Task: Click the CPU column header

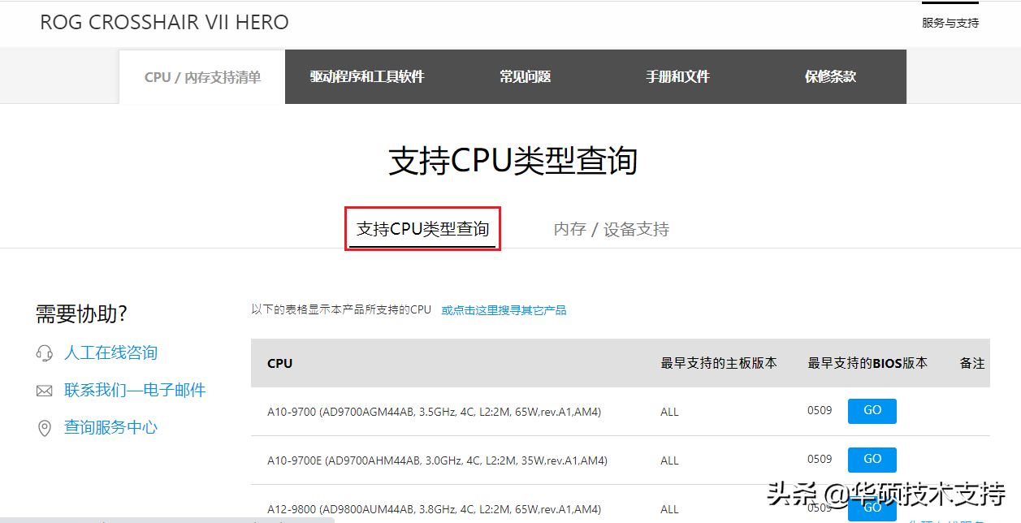Action: pyautogui.click(x=280, y=363)
